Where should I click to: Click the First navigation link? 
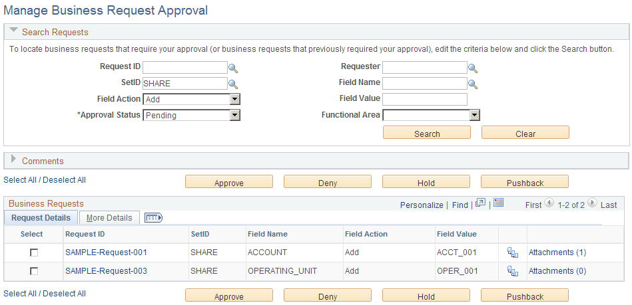click(533, 205)
